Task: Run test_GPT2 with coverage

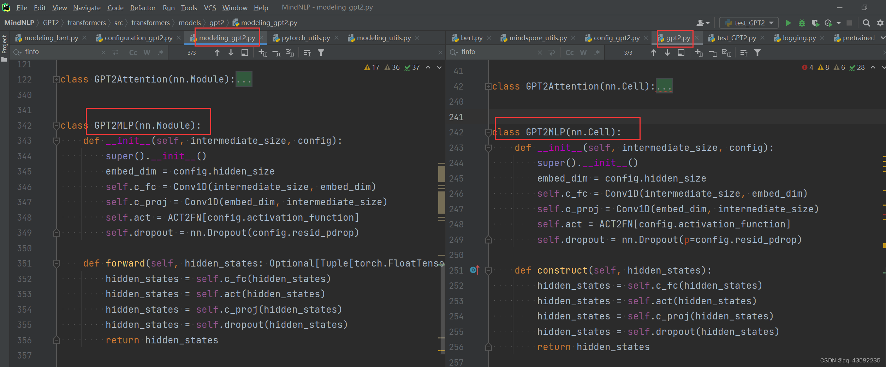Action: click(815, 23)
